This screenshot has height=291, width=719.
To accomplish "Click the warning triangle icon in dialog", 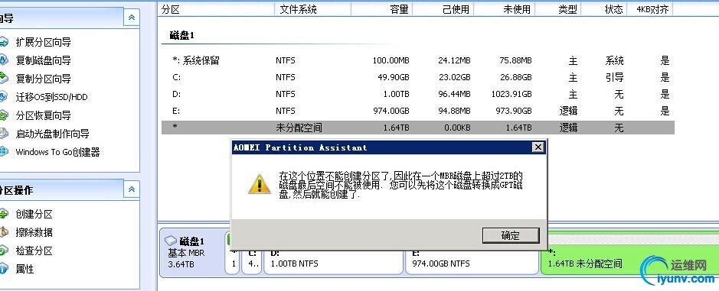I will click(x=260, y=183).
